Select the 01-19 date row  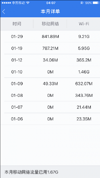click(50, 48)
